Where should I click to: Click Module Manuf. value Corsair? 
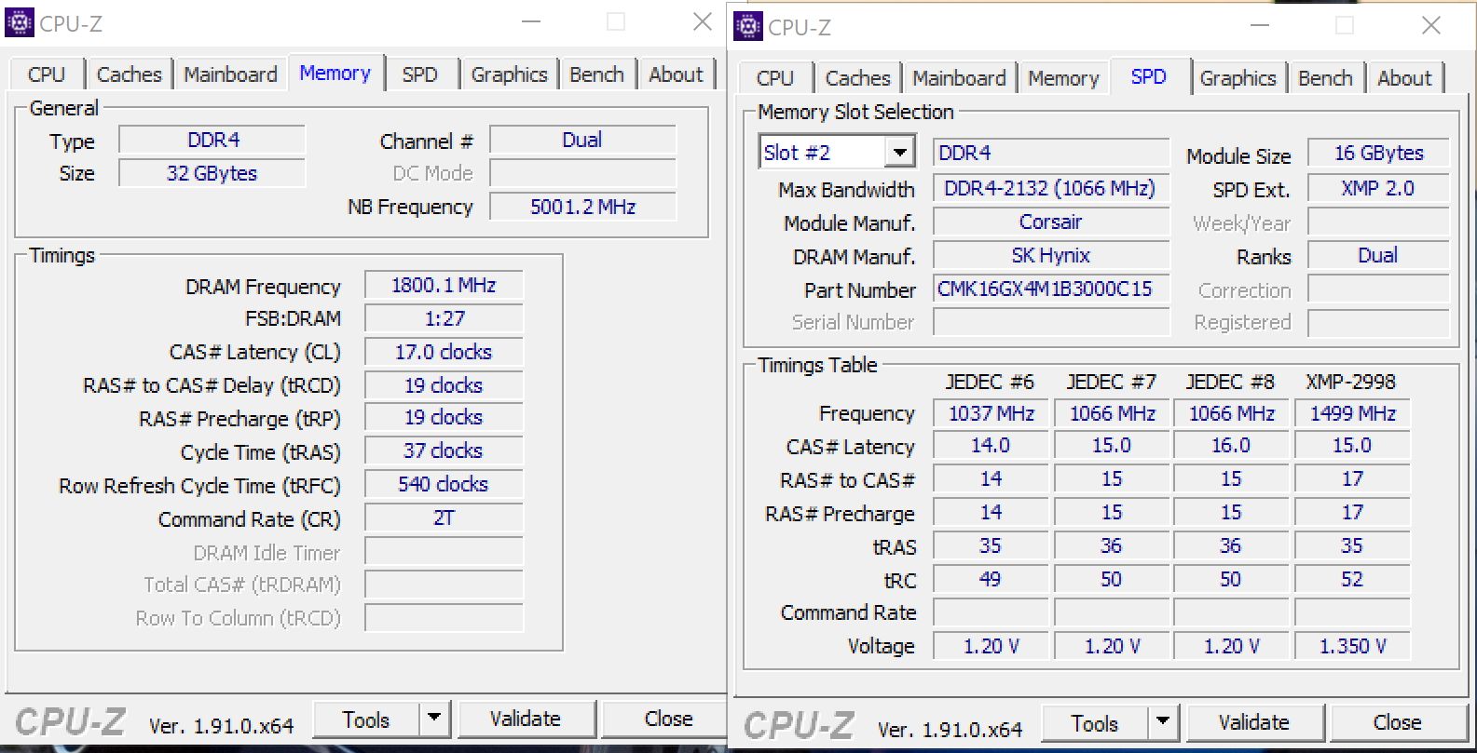pyautogui.click(x=1051, y=222)
